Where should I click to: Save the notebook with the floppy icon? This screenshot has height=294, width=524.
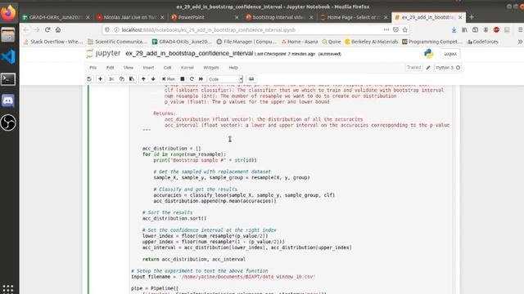pos(89,79)
